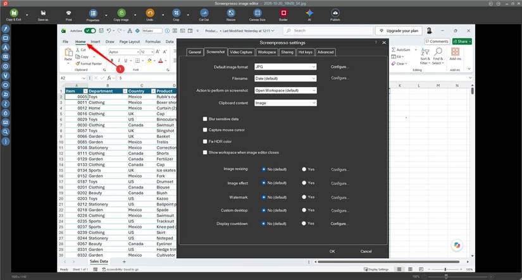Select Yes radio for Watermark

pyautogui.click(x=304, y=197)
